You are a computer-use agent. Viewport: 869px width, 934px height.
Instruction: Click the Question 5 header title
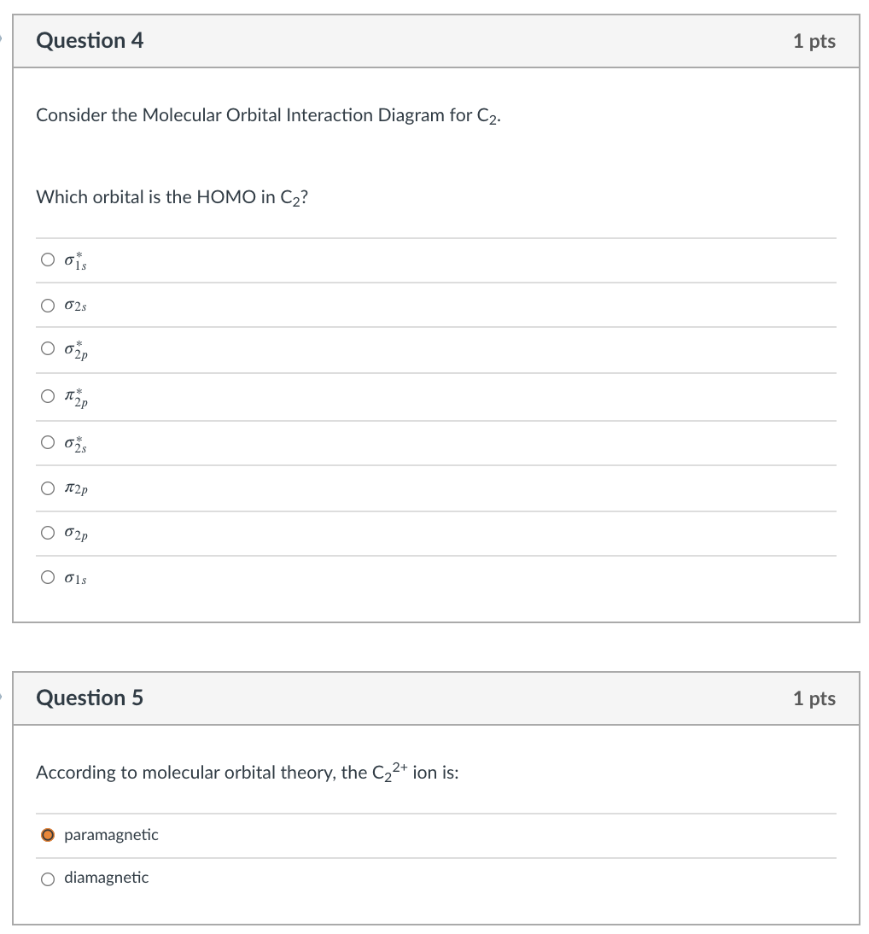[x=90, y=698]
